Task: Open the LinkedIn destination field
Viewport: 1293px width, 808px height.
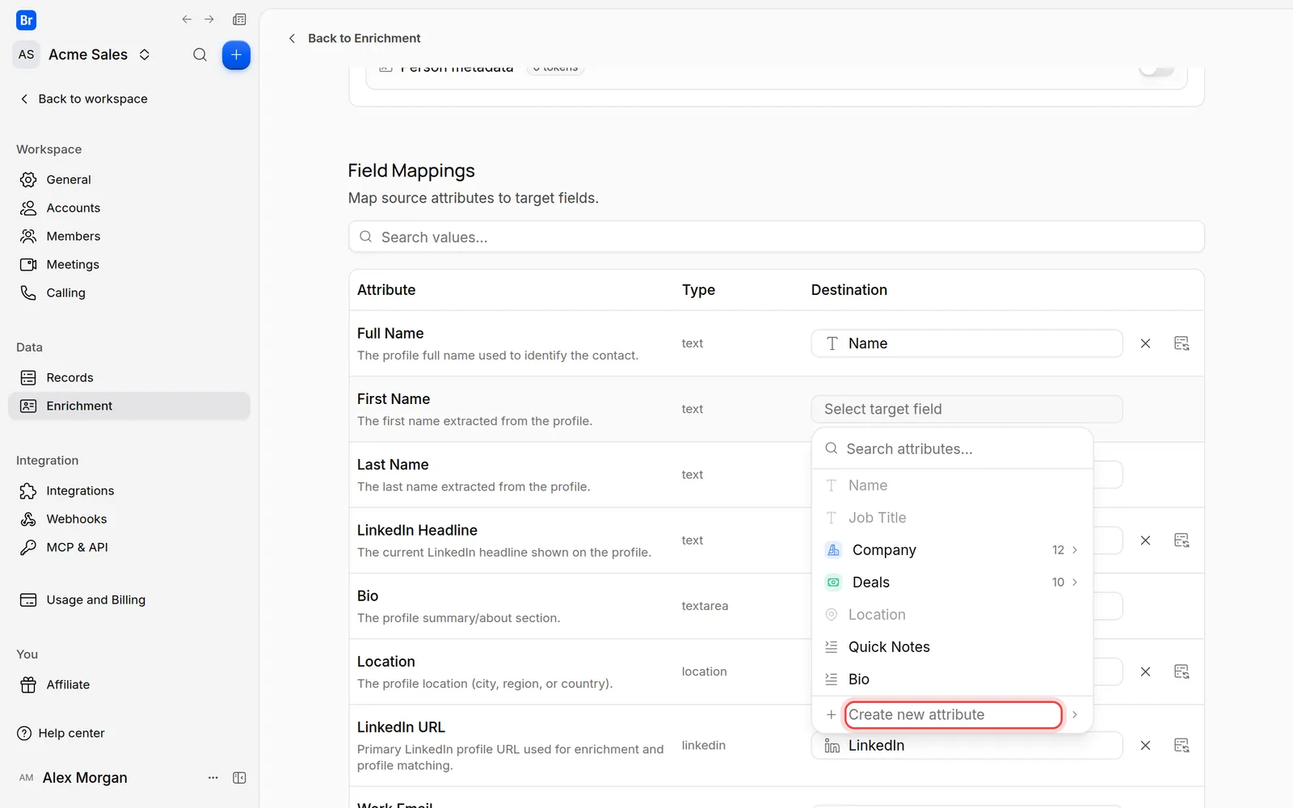Action: pyautogui.click(x=967, y=745)
